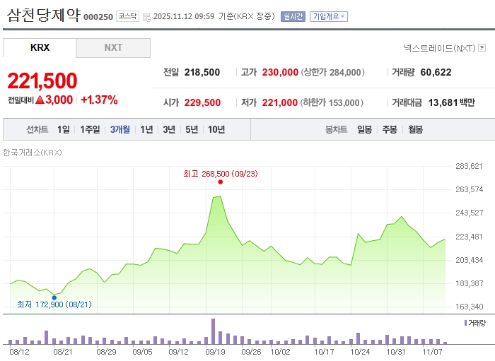Select the 1주일 line chart period

[91, 129]
